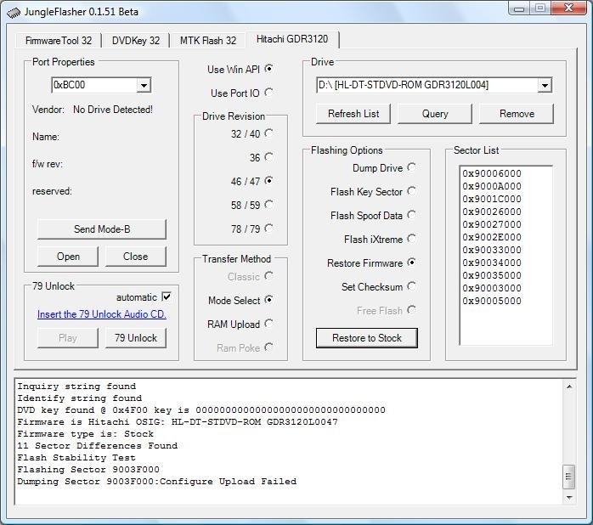This screenshot has height=525, width=593.
Task: Switch to the MTK Flash 32 tab
Action: (208, 41)
